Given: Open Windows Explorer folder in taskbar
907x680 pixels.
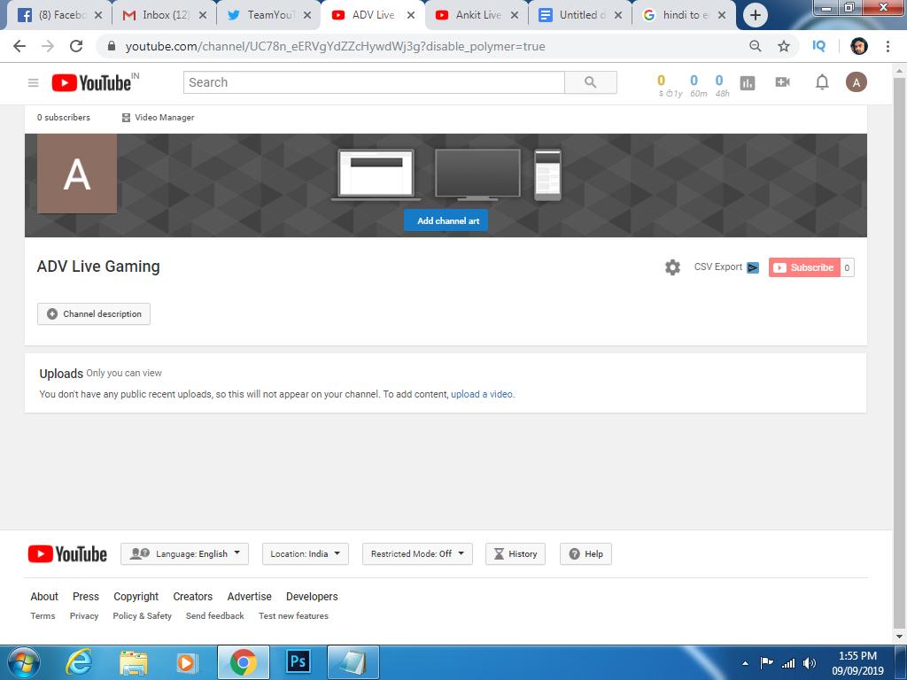Looking at the screenshot, I should [134, 662].
